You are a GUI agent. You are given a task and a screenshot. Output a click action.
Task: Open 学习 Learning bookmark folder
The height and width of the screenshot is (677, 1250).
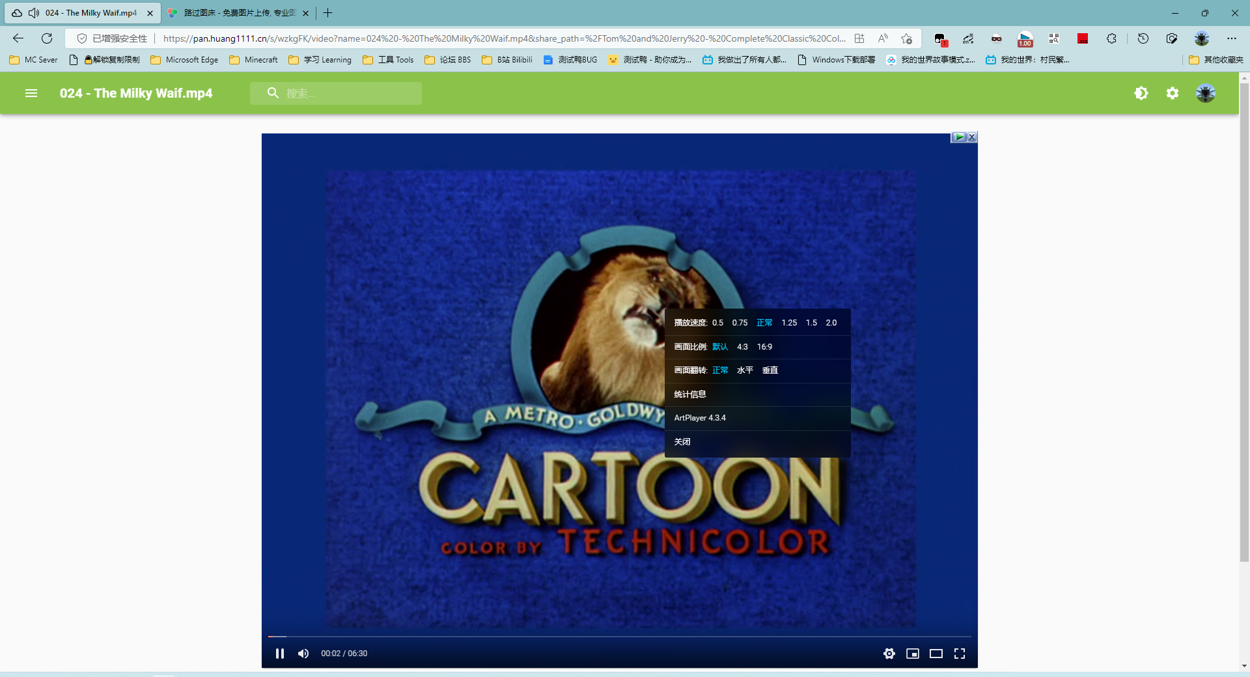pos(320,60)
